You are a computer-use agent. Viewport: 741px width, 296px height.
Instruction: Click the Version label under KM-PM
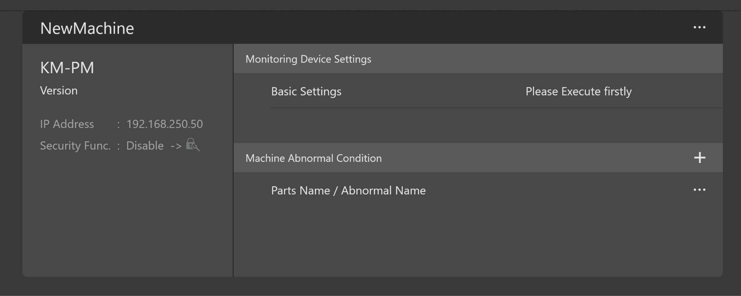click(59, 90)
